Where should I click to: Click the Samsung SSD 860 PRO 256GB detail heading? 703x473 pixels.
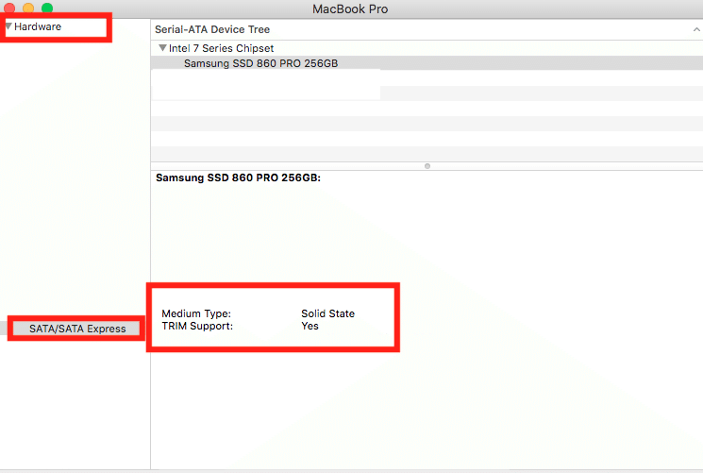pos(238,177)
